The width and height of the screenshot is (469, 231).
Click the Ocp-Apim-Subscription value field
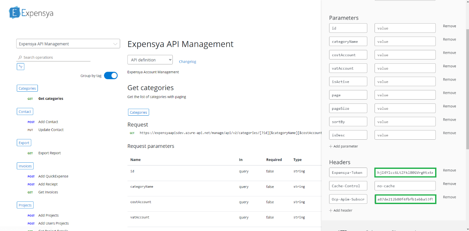(x=405, y=199)
